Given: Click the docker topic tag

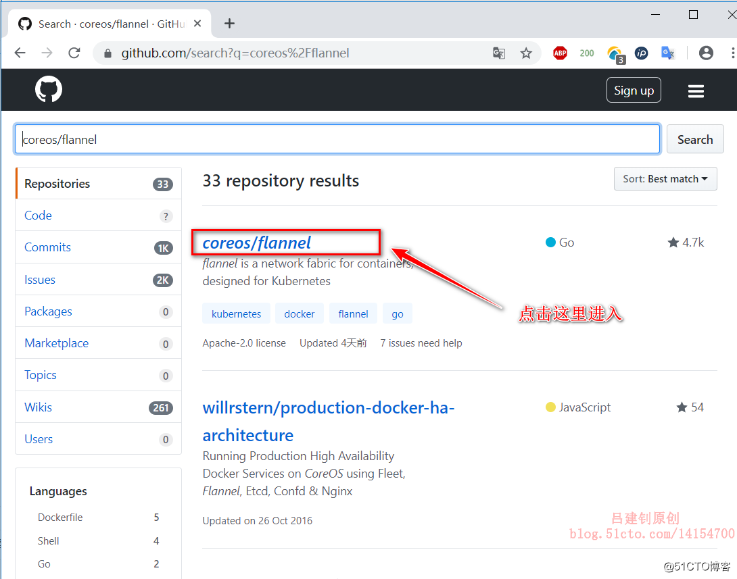Looking at the screenshot, I should coord(300,313).
